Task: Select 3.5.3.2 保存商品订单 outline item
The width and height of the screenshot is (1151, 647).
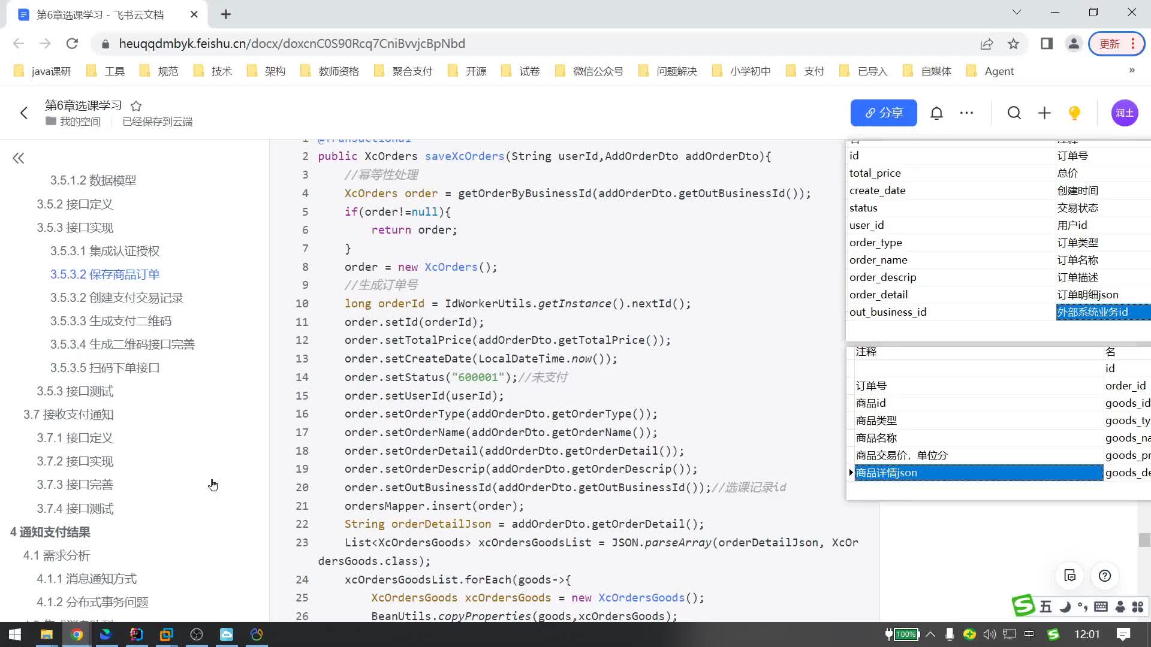Action: tap(105, 274)
